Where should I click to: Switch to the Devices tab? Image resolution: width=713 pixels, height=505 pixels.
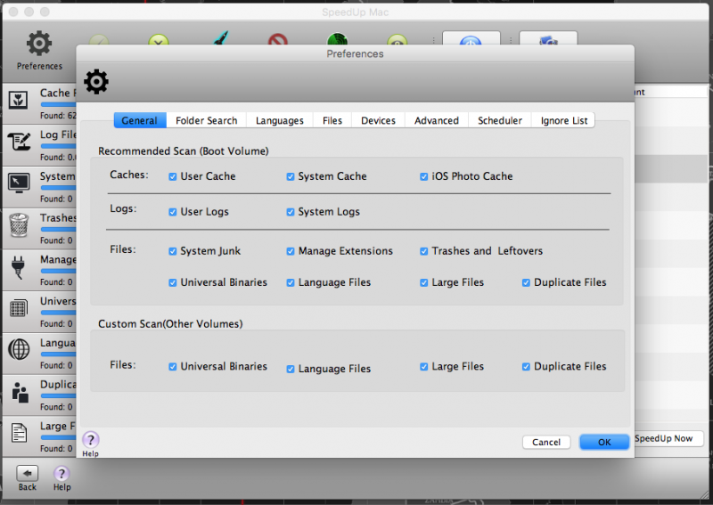click(x=378, y=120)
